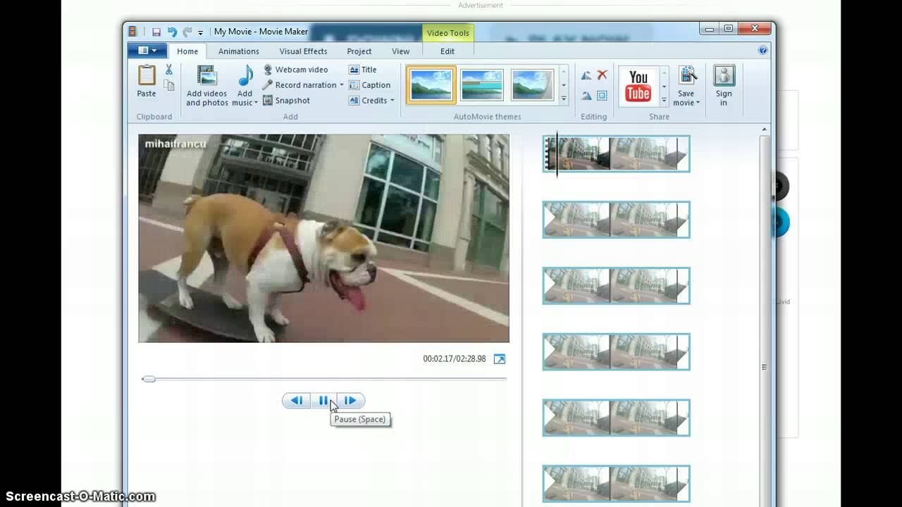The image size is (902, 507).
Task: Select the Project tab
Action: tap(359, 51)
